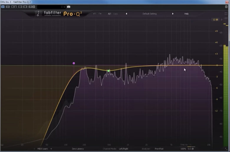This screenshot has height=152, width=230.
Task: Click the host toolbar button right of the blue activate button
Action: coord(8,7)
